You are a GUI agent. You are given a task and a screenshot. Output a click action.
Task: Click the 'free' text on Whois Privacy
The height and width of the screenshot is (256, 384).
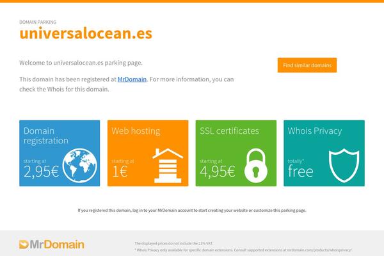[x=301, y=171]
